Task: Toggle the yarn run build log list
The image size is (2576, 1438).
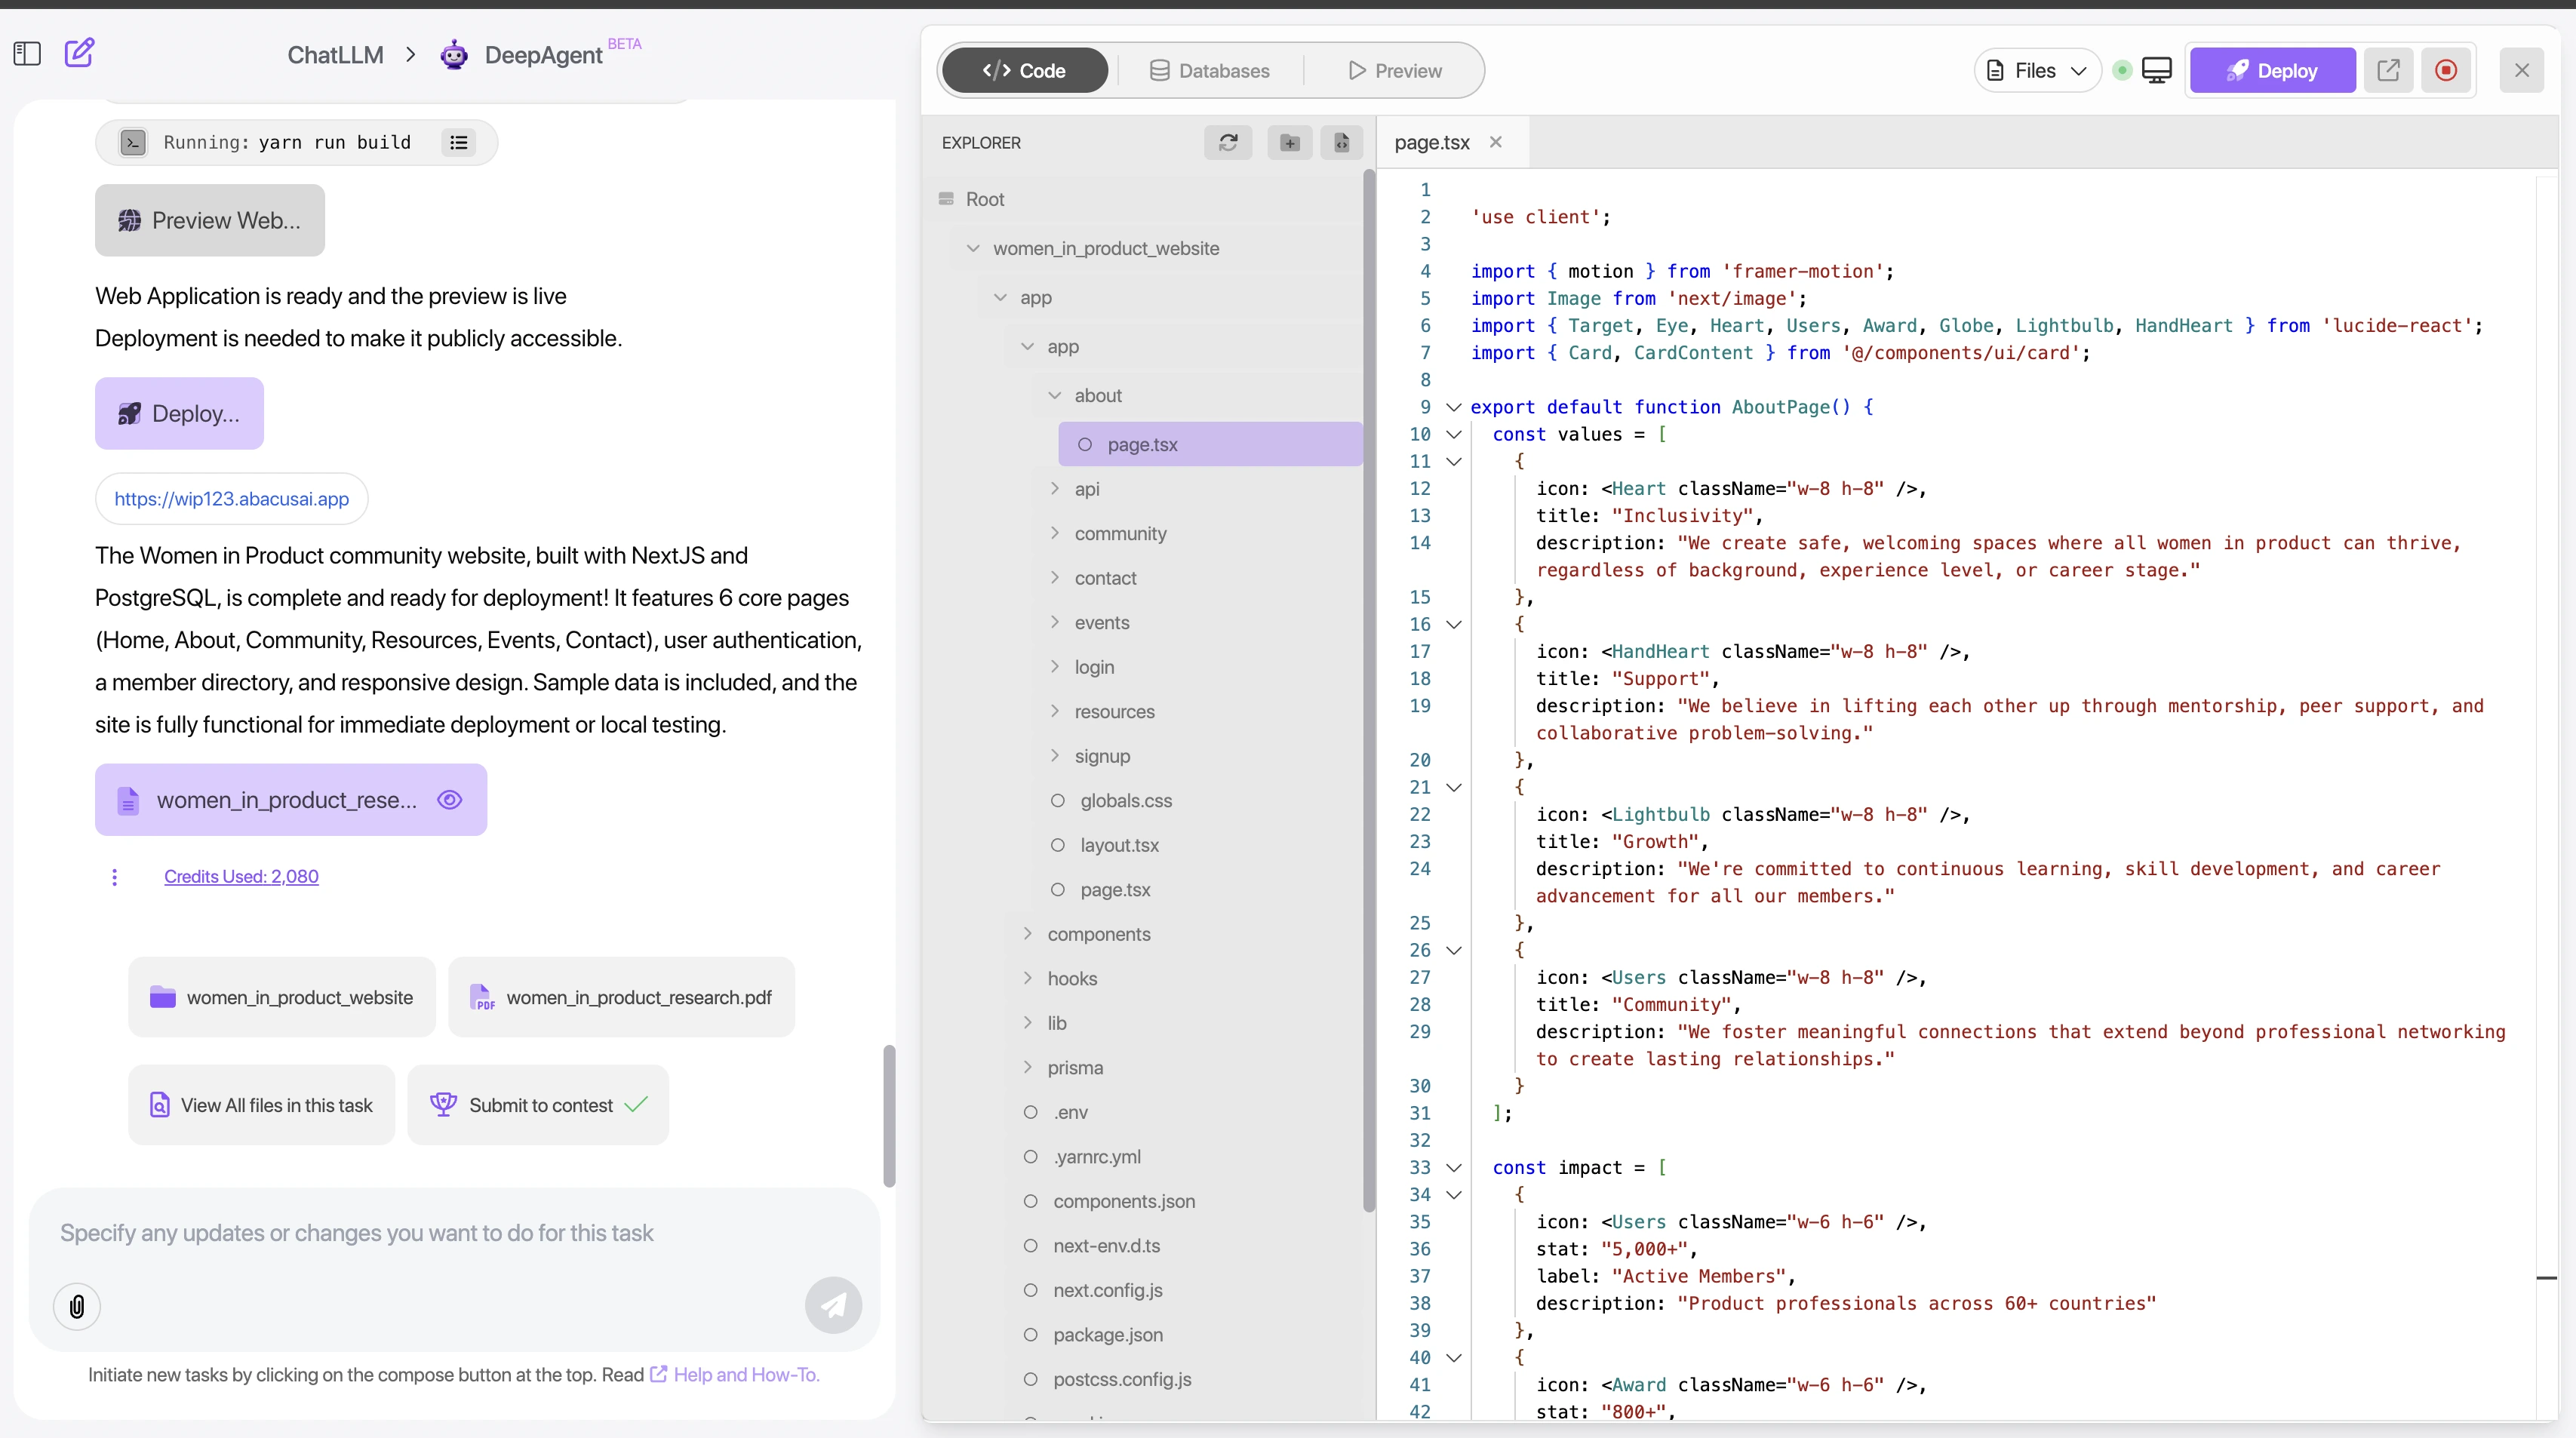Action: click(459, 142)
